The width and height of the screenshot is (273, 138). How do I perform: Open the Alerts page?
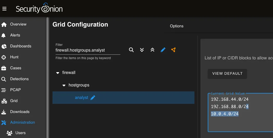pos(15,35)
